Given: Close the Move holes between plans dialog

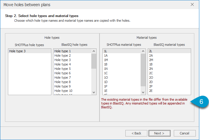Looking at the screenshot, I should [x=192, y=4].
